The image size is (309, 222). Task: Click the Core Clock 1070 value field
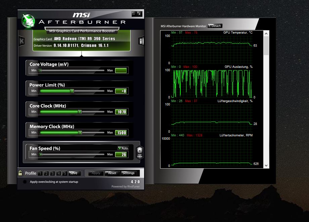pyautogui.click(x=121, y=112)
